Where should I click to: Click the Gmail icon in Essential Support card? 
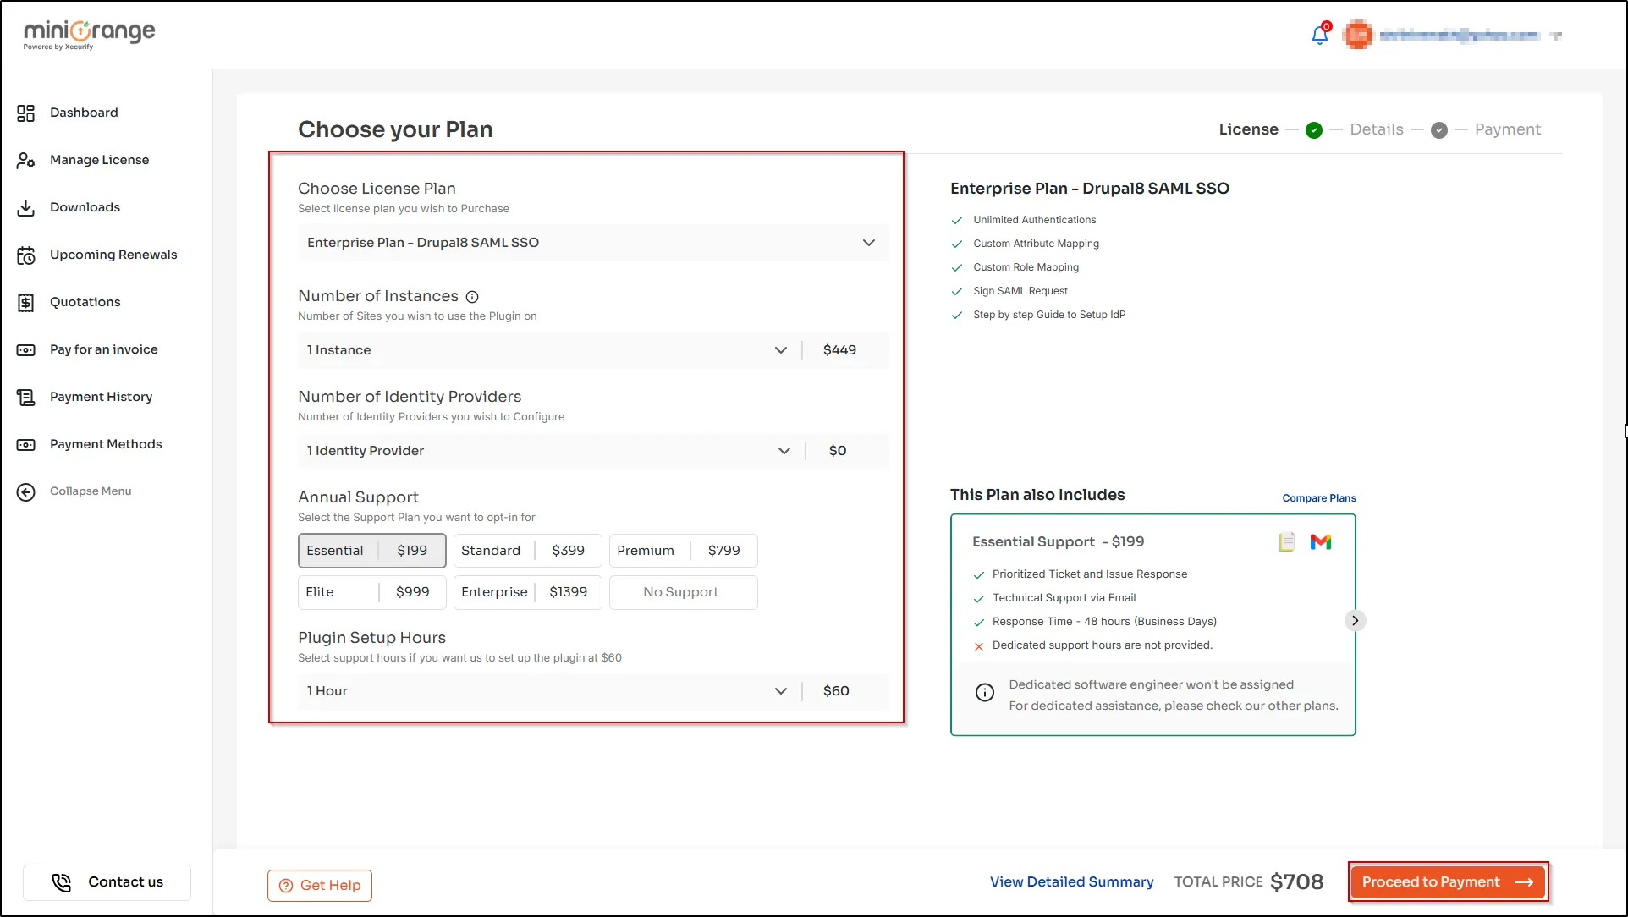click(x=1320, y=541)
